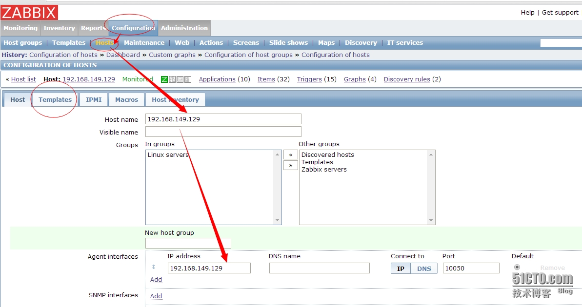Click the grey SNMP availability icon

[x=172, y=79]
